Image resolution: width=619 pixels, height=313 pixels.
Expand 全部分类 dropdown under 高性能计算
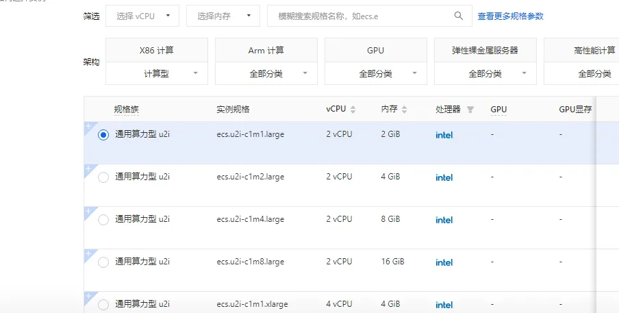point(581,73)
